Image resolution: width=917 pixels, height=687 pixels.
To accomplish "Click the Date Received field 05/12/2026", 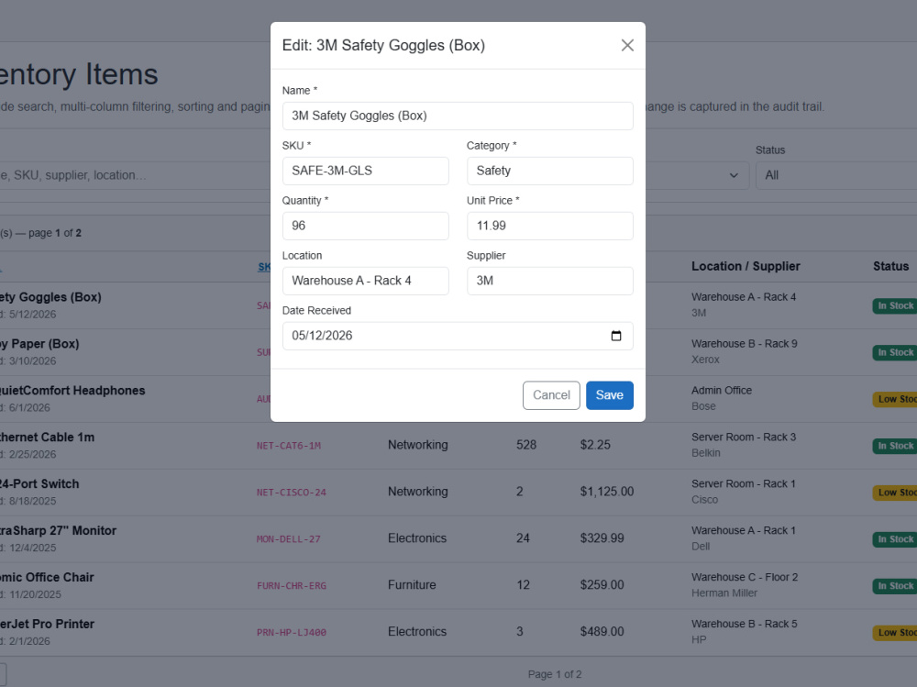I will pyautogui.click(x=458, y=336).
